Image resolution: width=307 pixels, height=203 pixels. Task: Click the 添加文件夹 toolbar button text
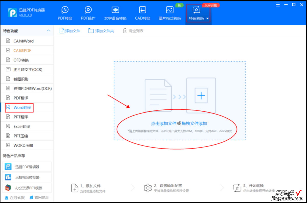click(104, 31)
